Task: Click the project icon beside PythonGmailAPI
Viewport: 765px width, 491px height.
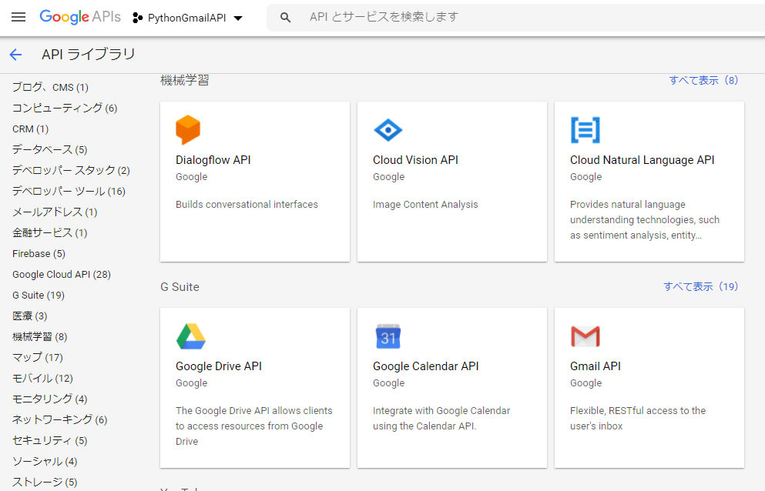Action: pyautogui.click(x=138, y=18)
